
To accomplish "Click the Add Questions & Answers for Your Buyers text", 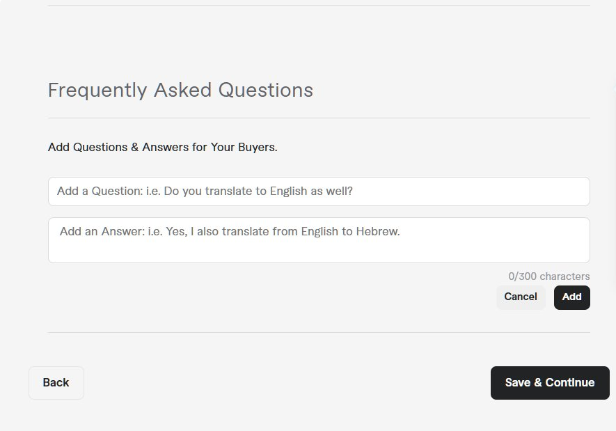I will tap(163, 147).
